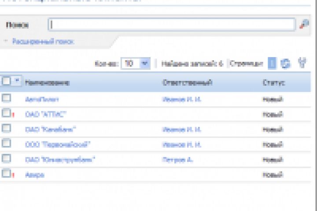Open the АвтоПилот company link
The width and height of the screenshot is (317, 211).
coord(42,99)
